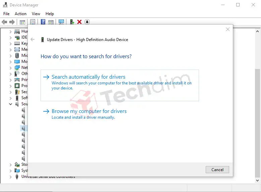Expand the Network adapters node

coord(10,68)
